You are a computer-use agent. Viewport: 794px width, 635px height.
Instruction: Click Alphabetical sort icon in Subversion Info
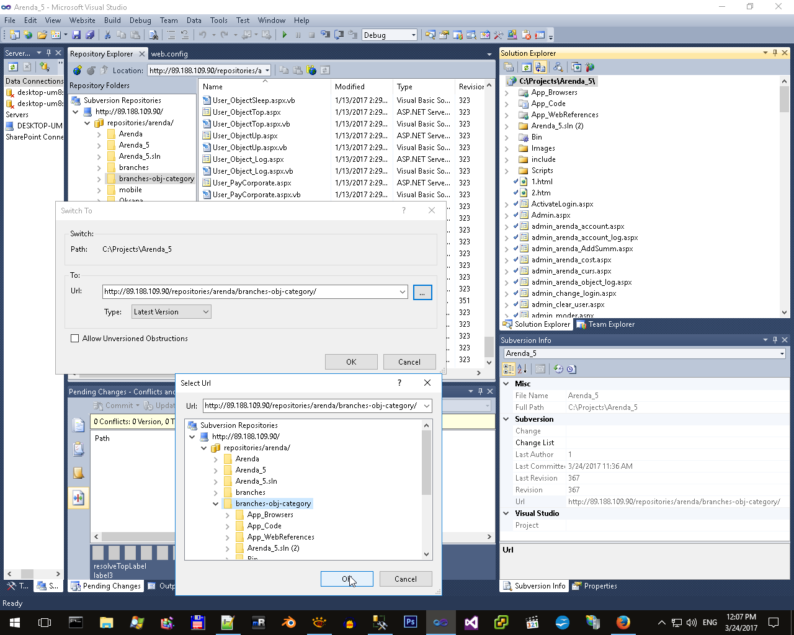click(x=522, y=369)
